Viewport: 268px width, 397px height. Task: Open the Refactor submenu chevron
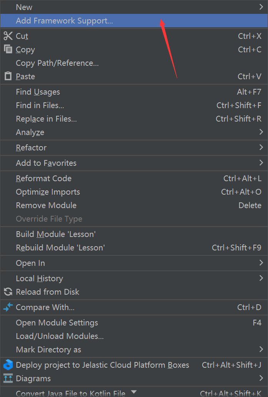pyautogui.click(x=261, y=147)
